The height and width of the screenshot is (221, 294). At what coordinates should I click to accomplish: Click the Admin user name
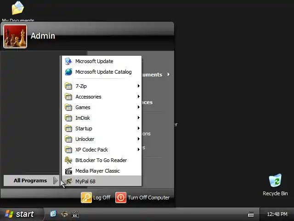[43, 36]
